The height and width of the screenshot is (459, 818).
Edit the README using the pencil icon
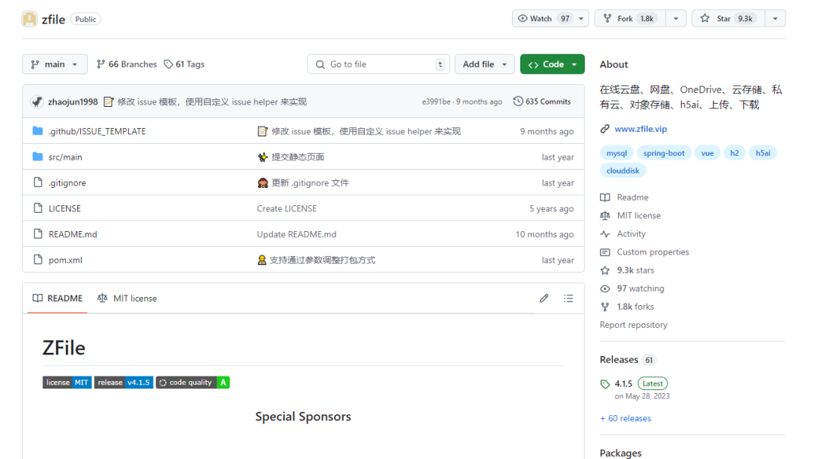pos(544,298)
